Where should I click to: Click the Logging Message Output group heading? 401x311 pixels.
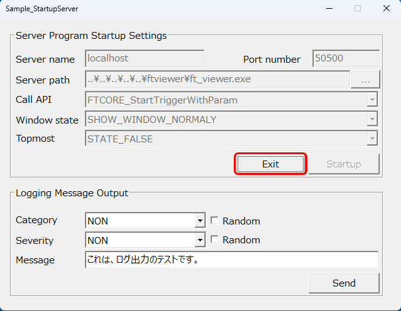click(x=72, y=193)
